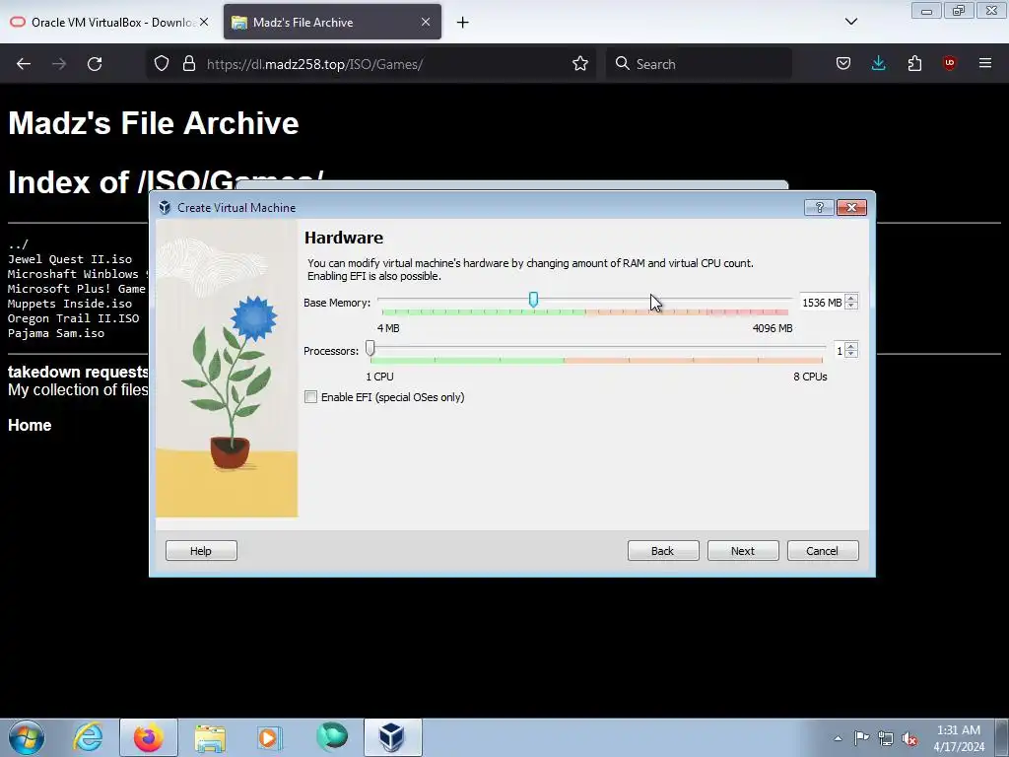Open the Firefox downloads panel
The image size is (1009, 757).
point(878,64)
